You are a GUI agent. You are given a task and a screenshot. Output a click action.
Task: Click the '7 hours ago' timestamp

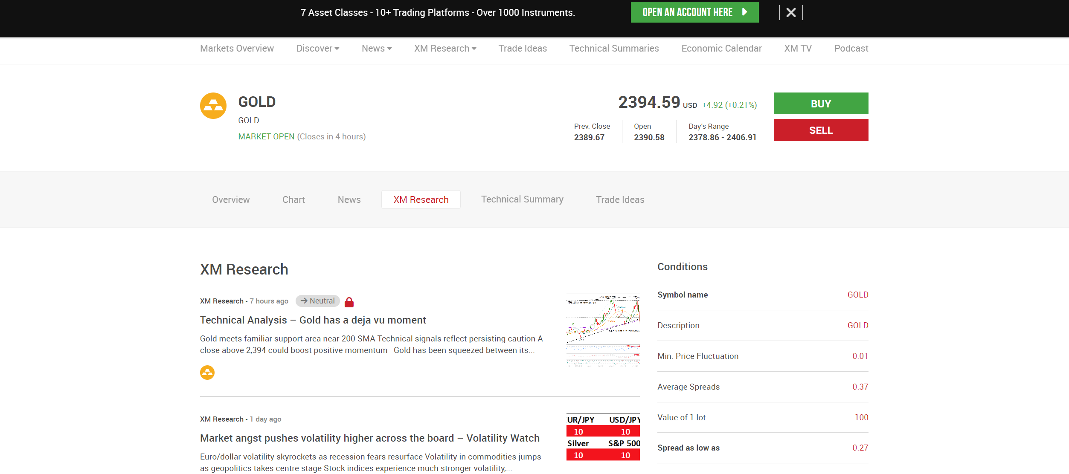pos(269,301)
